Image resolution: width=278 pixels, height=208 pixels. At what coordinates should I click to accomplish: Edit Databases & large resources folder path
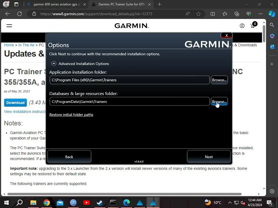(x=129, y=102)
